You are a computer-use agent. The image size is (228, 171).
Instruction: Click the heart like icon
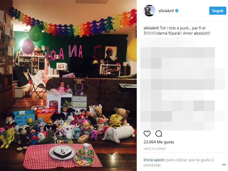[x=147, y=134]
